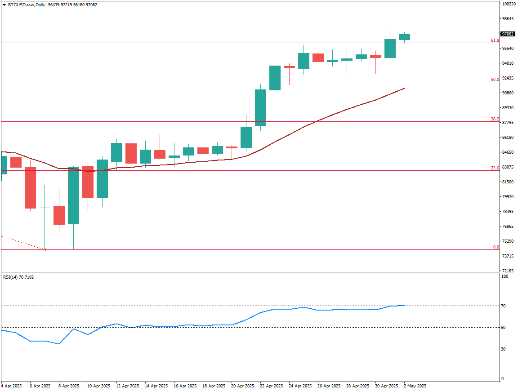The width and height of the screenshot is (518, 391).
Task: Click the 70 level on RSI scale
Action: [503, 306]
